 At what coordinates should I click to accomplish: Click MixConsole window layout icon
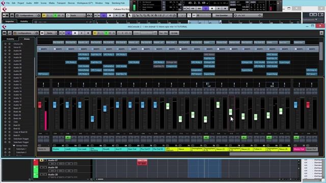coord(5,33)
